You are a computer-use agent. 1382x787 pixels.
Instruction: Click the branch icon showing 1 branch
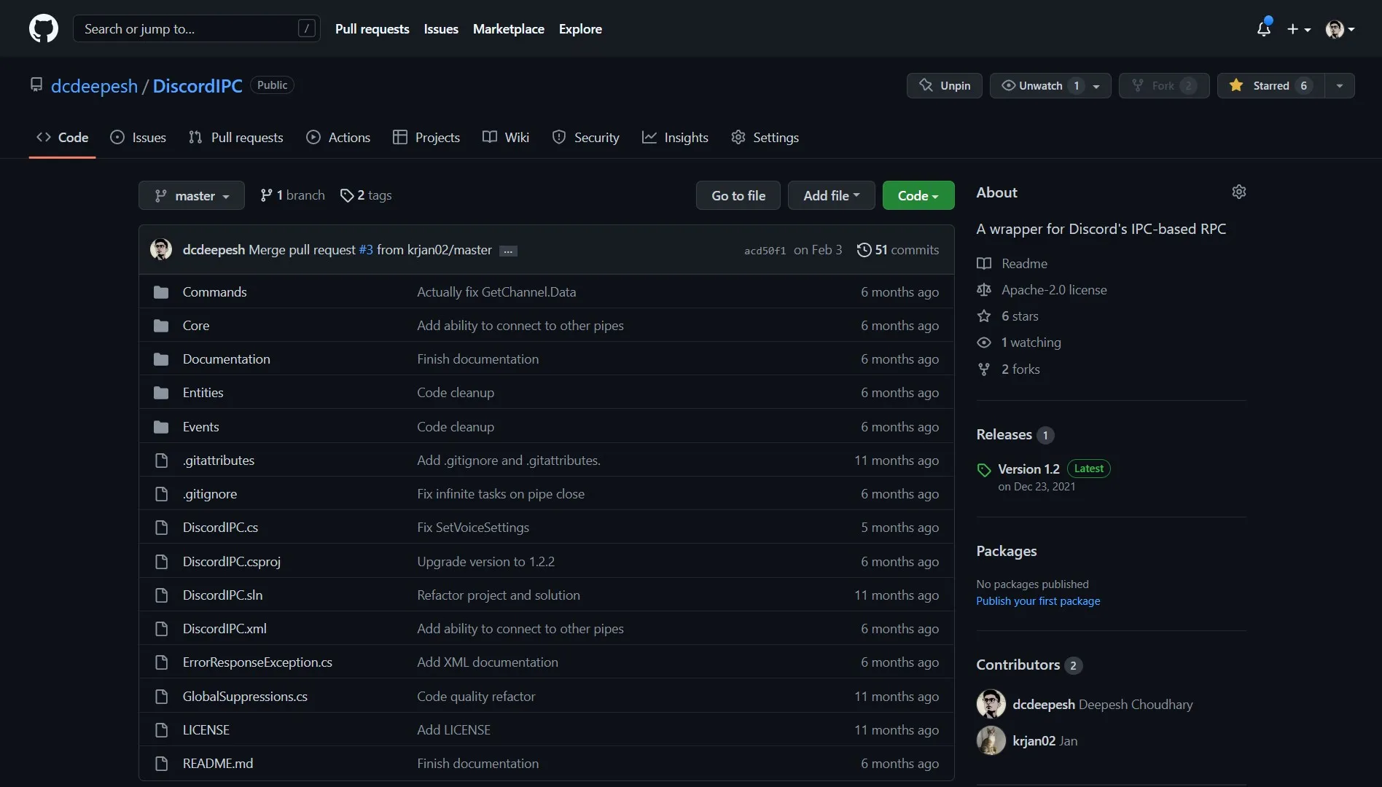[x=267, y=195]
